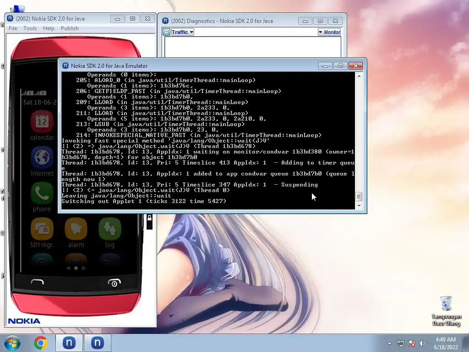This screenshot has height=352, width=469.
Task: Open the log app icon
Action: [110, 229]
